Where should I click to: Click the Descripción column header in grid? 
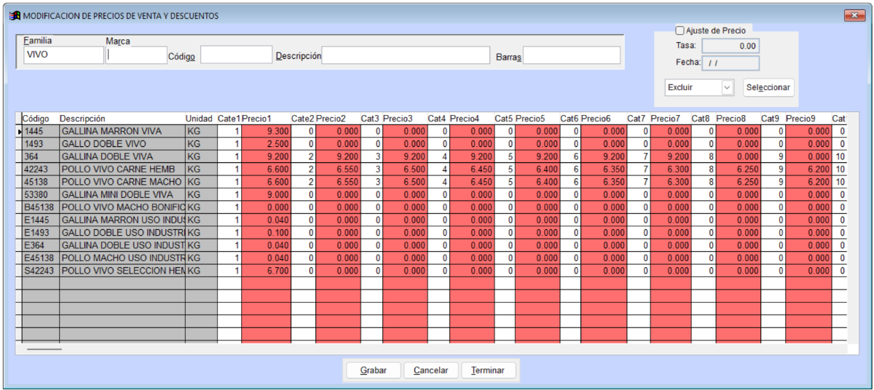[x=122, y=119]
